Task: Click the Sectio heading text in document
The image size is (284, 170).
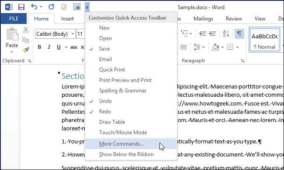Action: click(x=73, y=76)
